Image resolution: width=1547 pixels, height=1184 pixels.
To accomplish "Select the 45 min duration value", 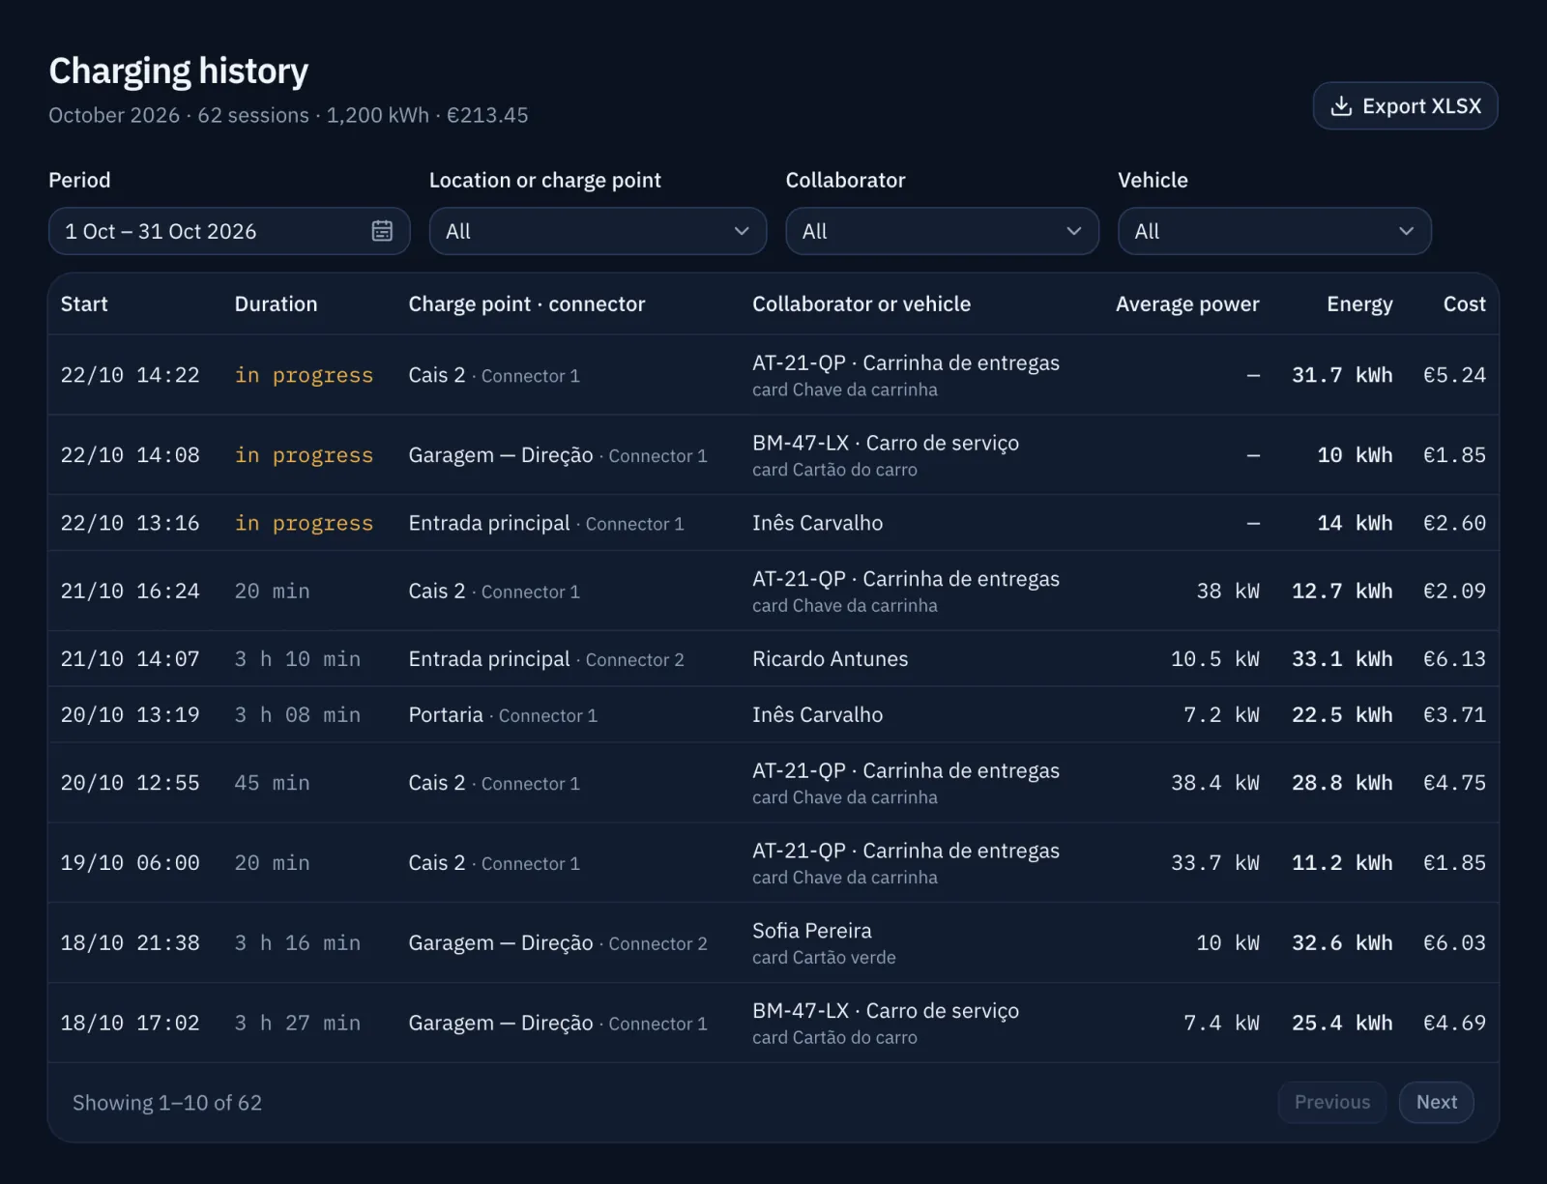I will 272,783.
